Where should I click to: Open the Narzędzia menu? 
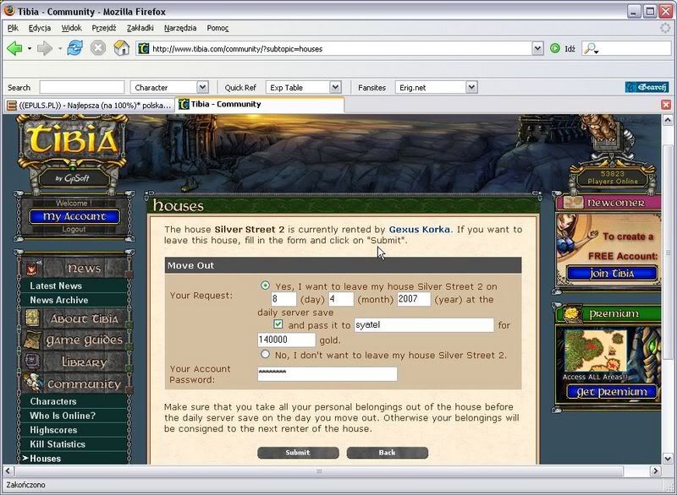coord(180,28)
